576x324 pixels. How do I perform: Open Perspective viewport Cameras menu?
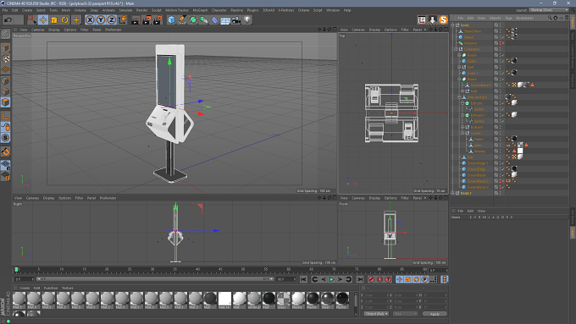[x=38, y=30]
